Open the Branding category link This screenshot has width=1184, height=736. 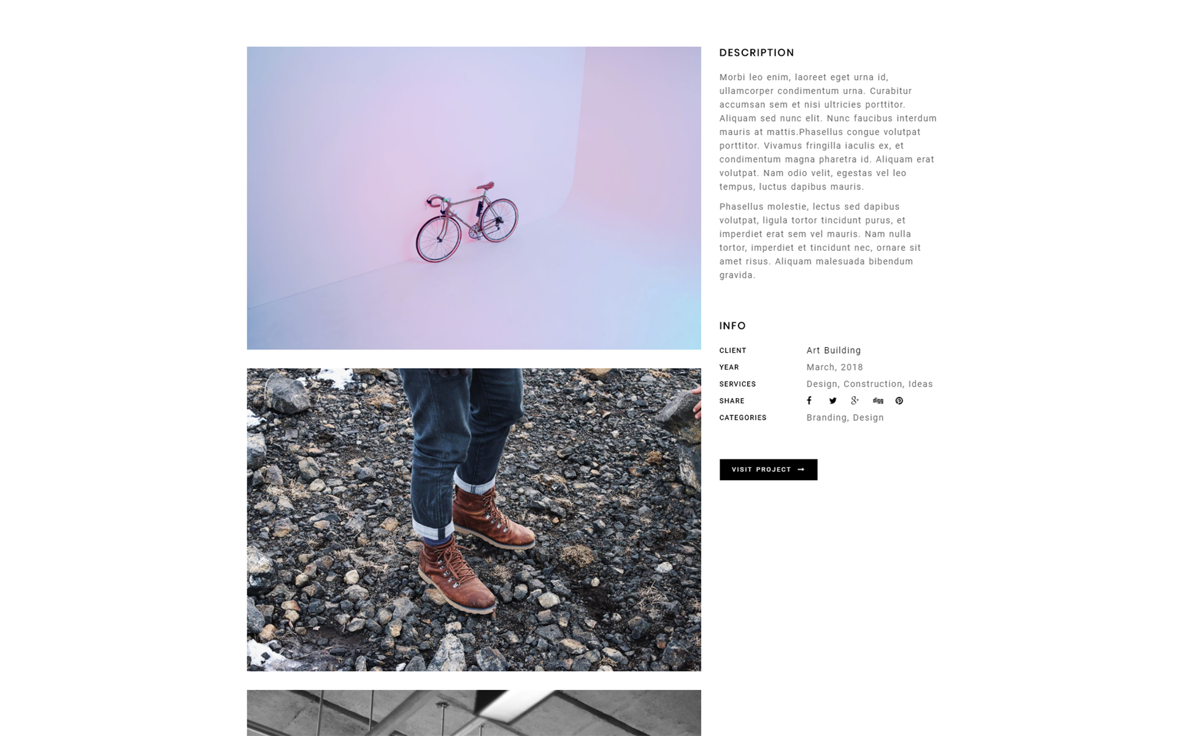pyautogui.click(x=826, y=418)
